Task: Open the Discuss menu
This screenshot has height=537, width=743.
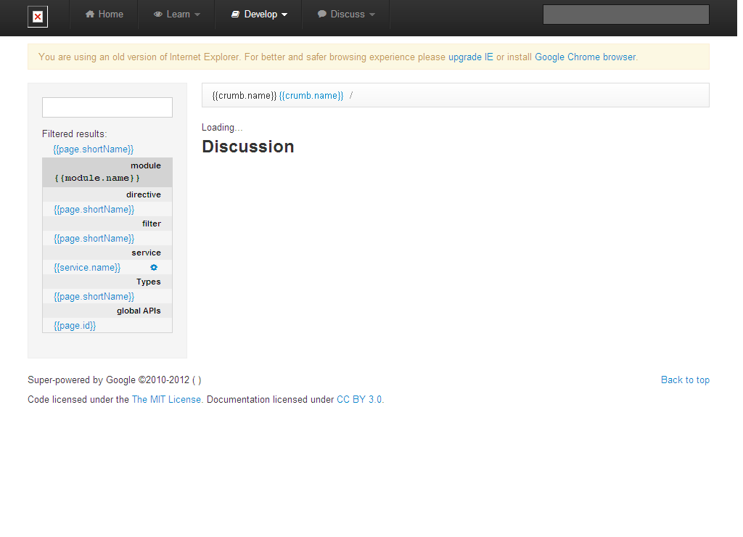Action: (346, 15)
